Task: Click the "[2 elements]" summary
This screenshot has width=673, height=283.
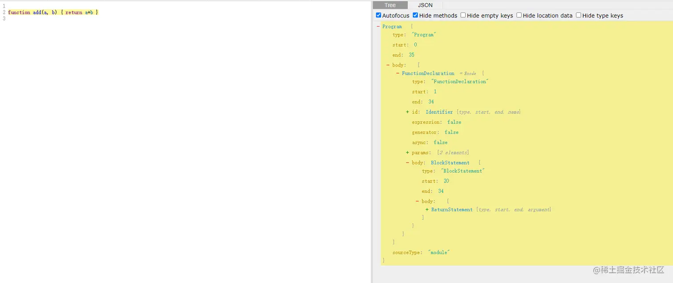Action: 453,152
